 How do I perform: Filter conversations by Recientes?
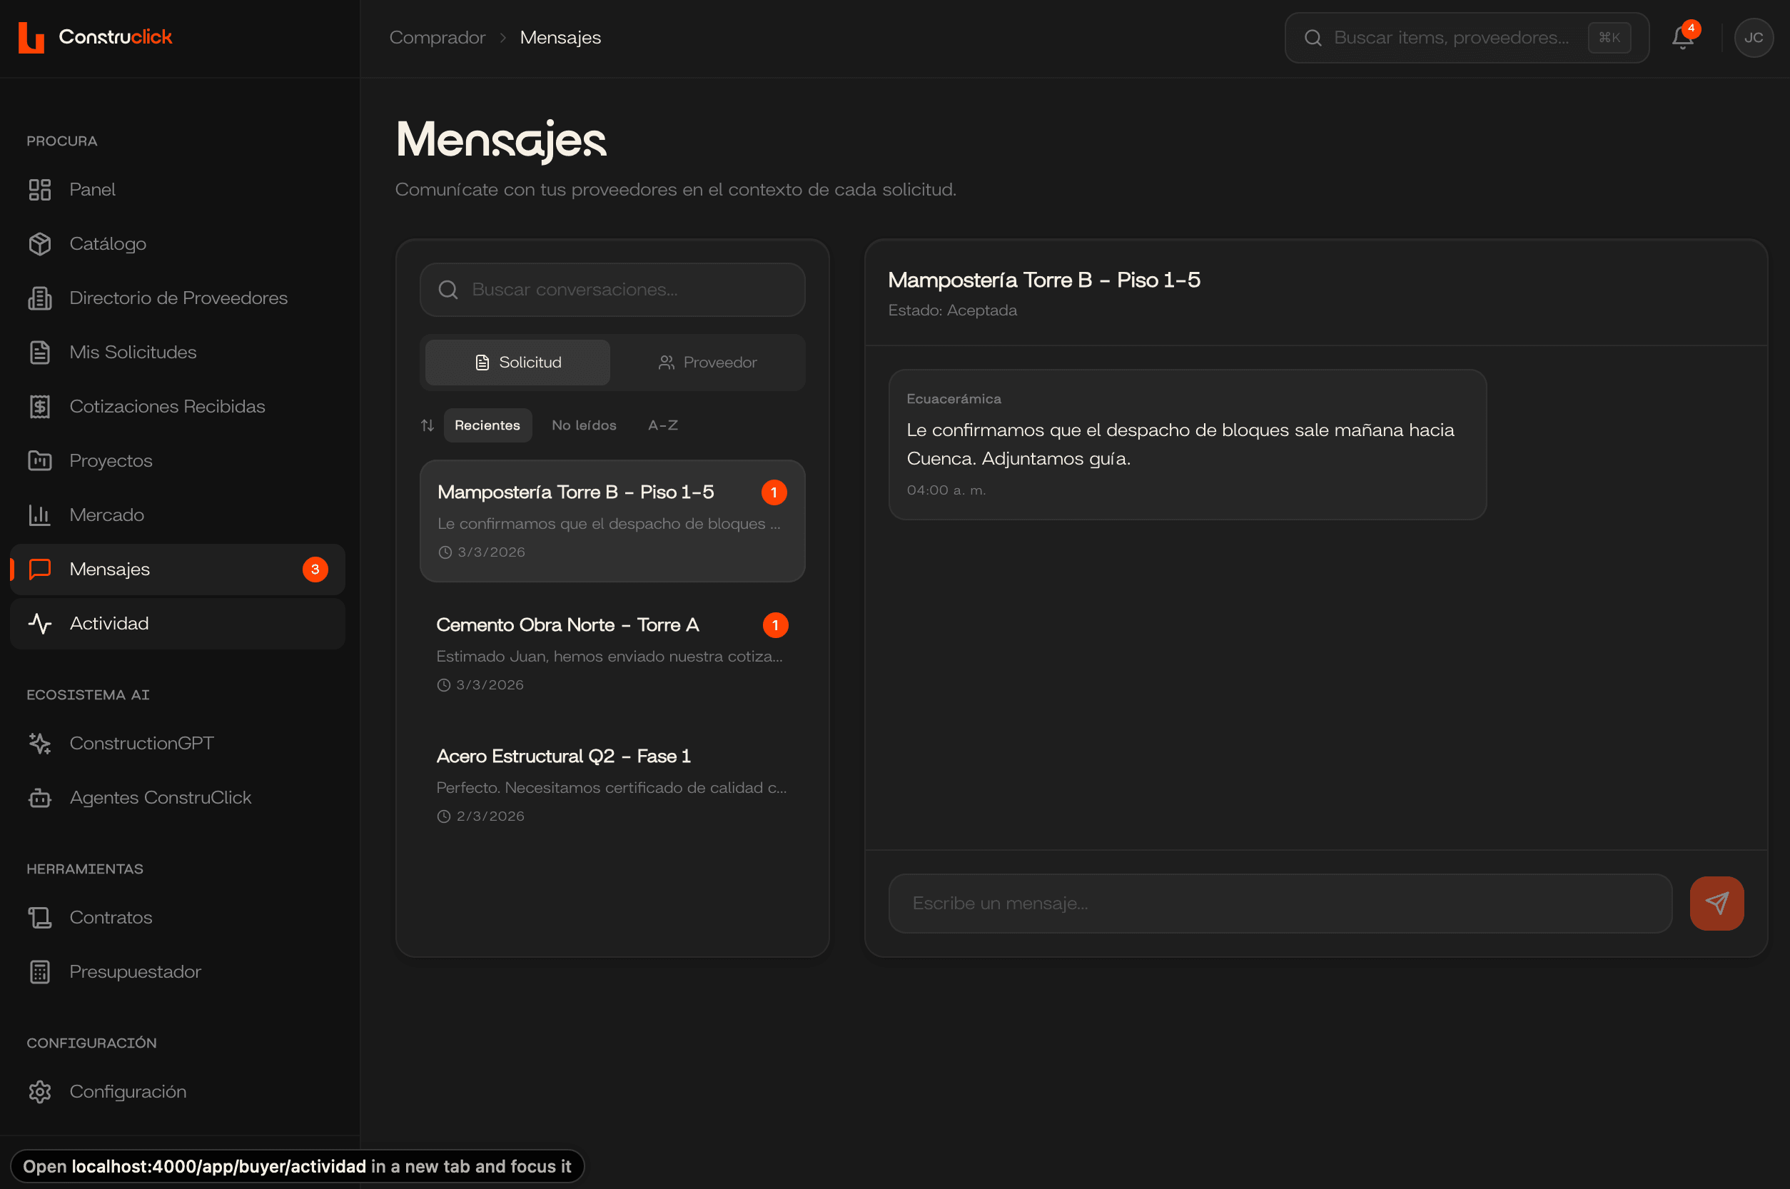click(x=487, y=425)
